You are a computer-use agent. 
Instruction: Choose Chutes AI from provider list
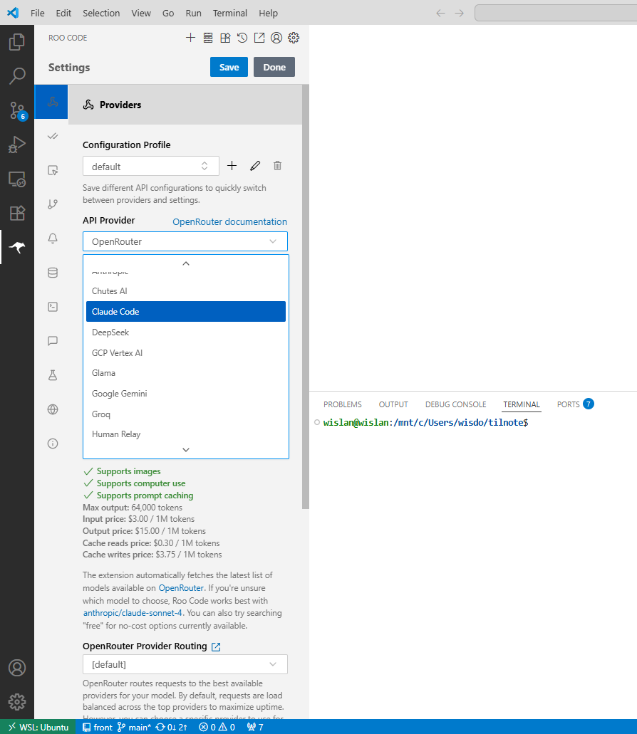point(186,291)
